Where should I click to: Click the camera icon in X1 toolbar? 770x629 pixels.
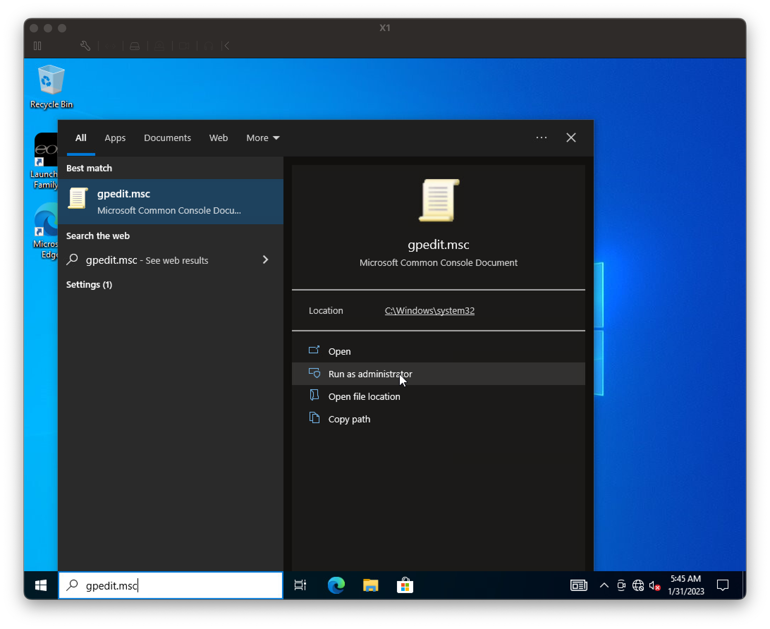coord(184,46)
